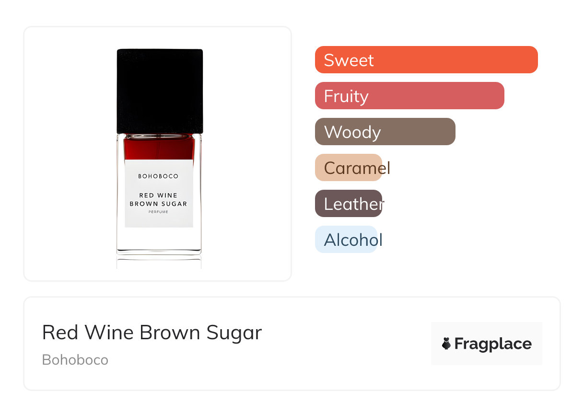
Task: Click the black cap of the perfume bottle
Action: click(x=160, y=91)
